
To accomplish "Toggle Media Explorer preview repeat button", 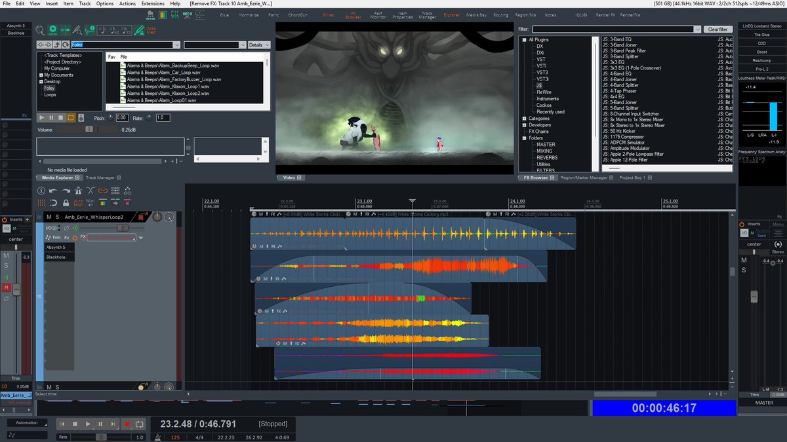I will pos(70,118).
